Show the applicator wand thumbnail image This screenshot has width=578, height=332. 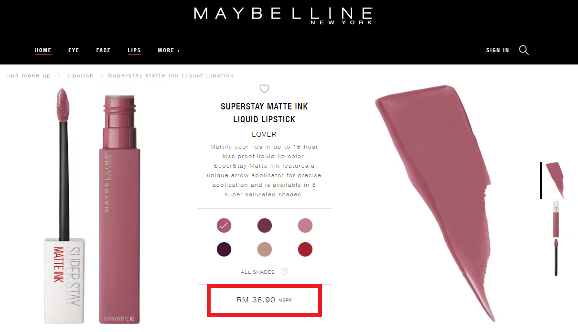point(556,257)
